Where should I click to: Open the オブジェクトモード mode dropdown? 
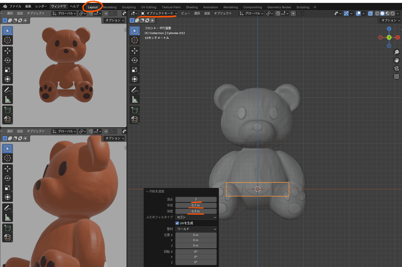(x=159, y=13)
